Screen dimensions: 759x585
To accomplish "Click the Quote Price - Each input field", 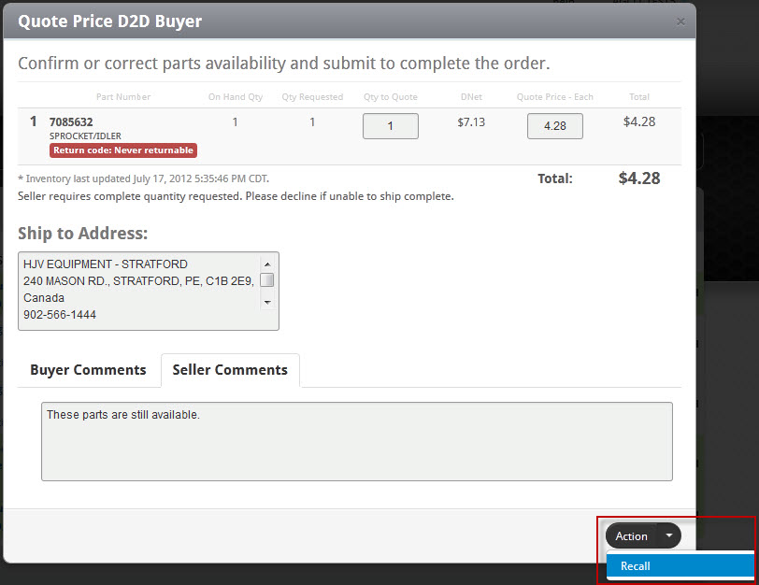I will tap(554, 126).
